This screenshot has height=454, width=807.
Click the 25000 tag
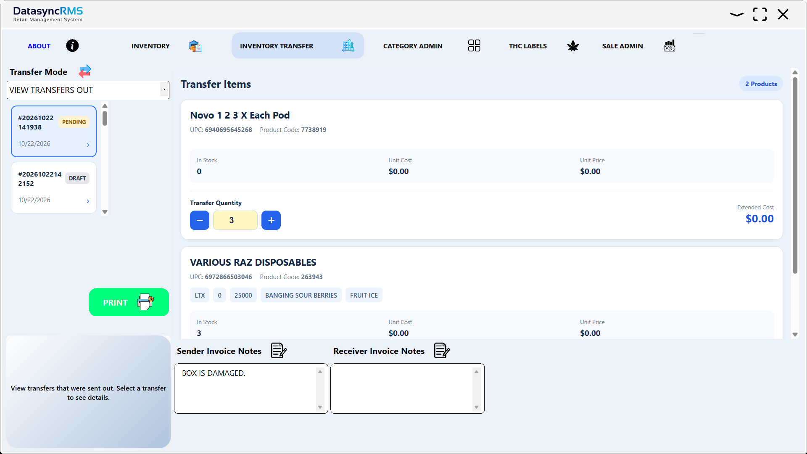(243, 295)
